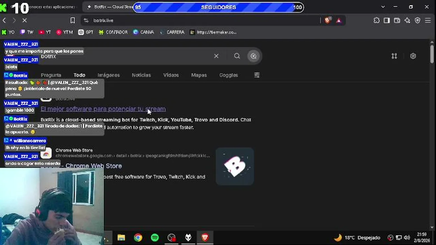Click the chat message '!gamble 1000'
The height and width of the screenshot is (245, 436).
point(20,110)
